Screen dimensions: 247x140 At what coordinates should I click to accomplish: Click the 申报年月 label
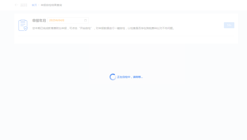[39, 20]
